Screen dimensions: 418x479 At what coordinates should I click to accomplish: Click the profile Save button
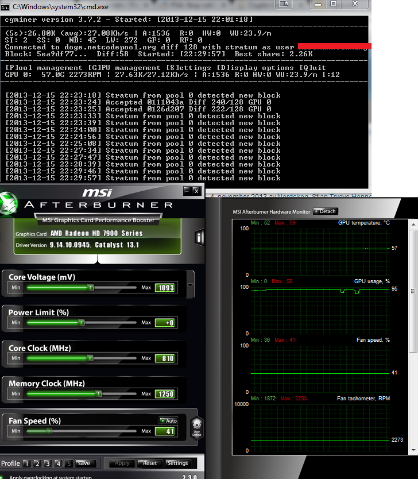point(84,463)
